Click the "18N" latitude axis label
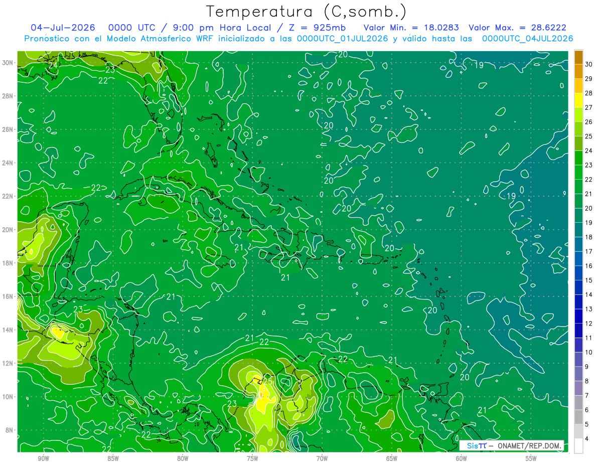The image size is (602, 465). point(8,263)
